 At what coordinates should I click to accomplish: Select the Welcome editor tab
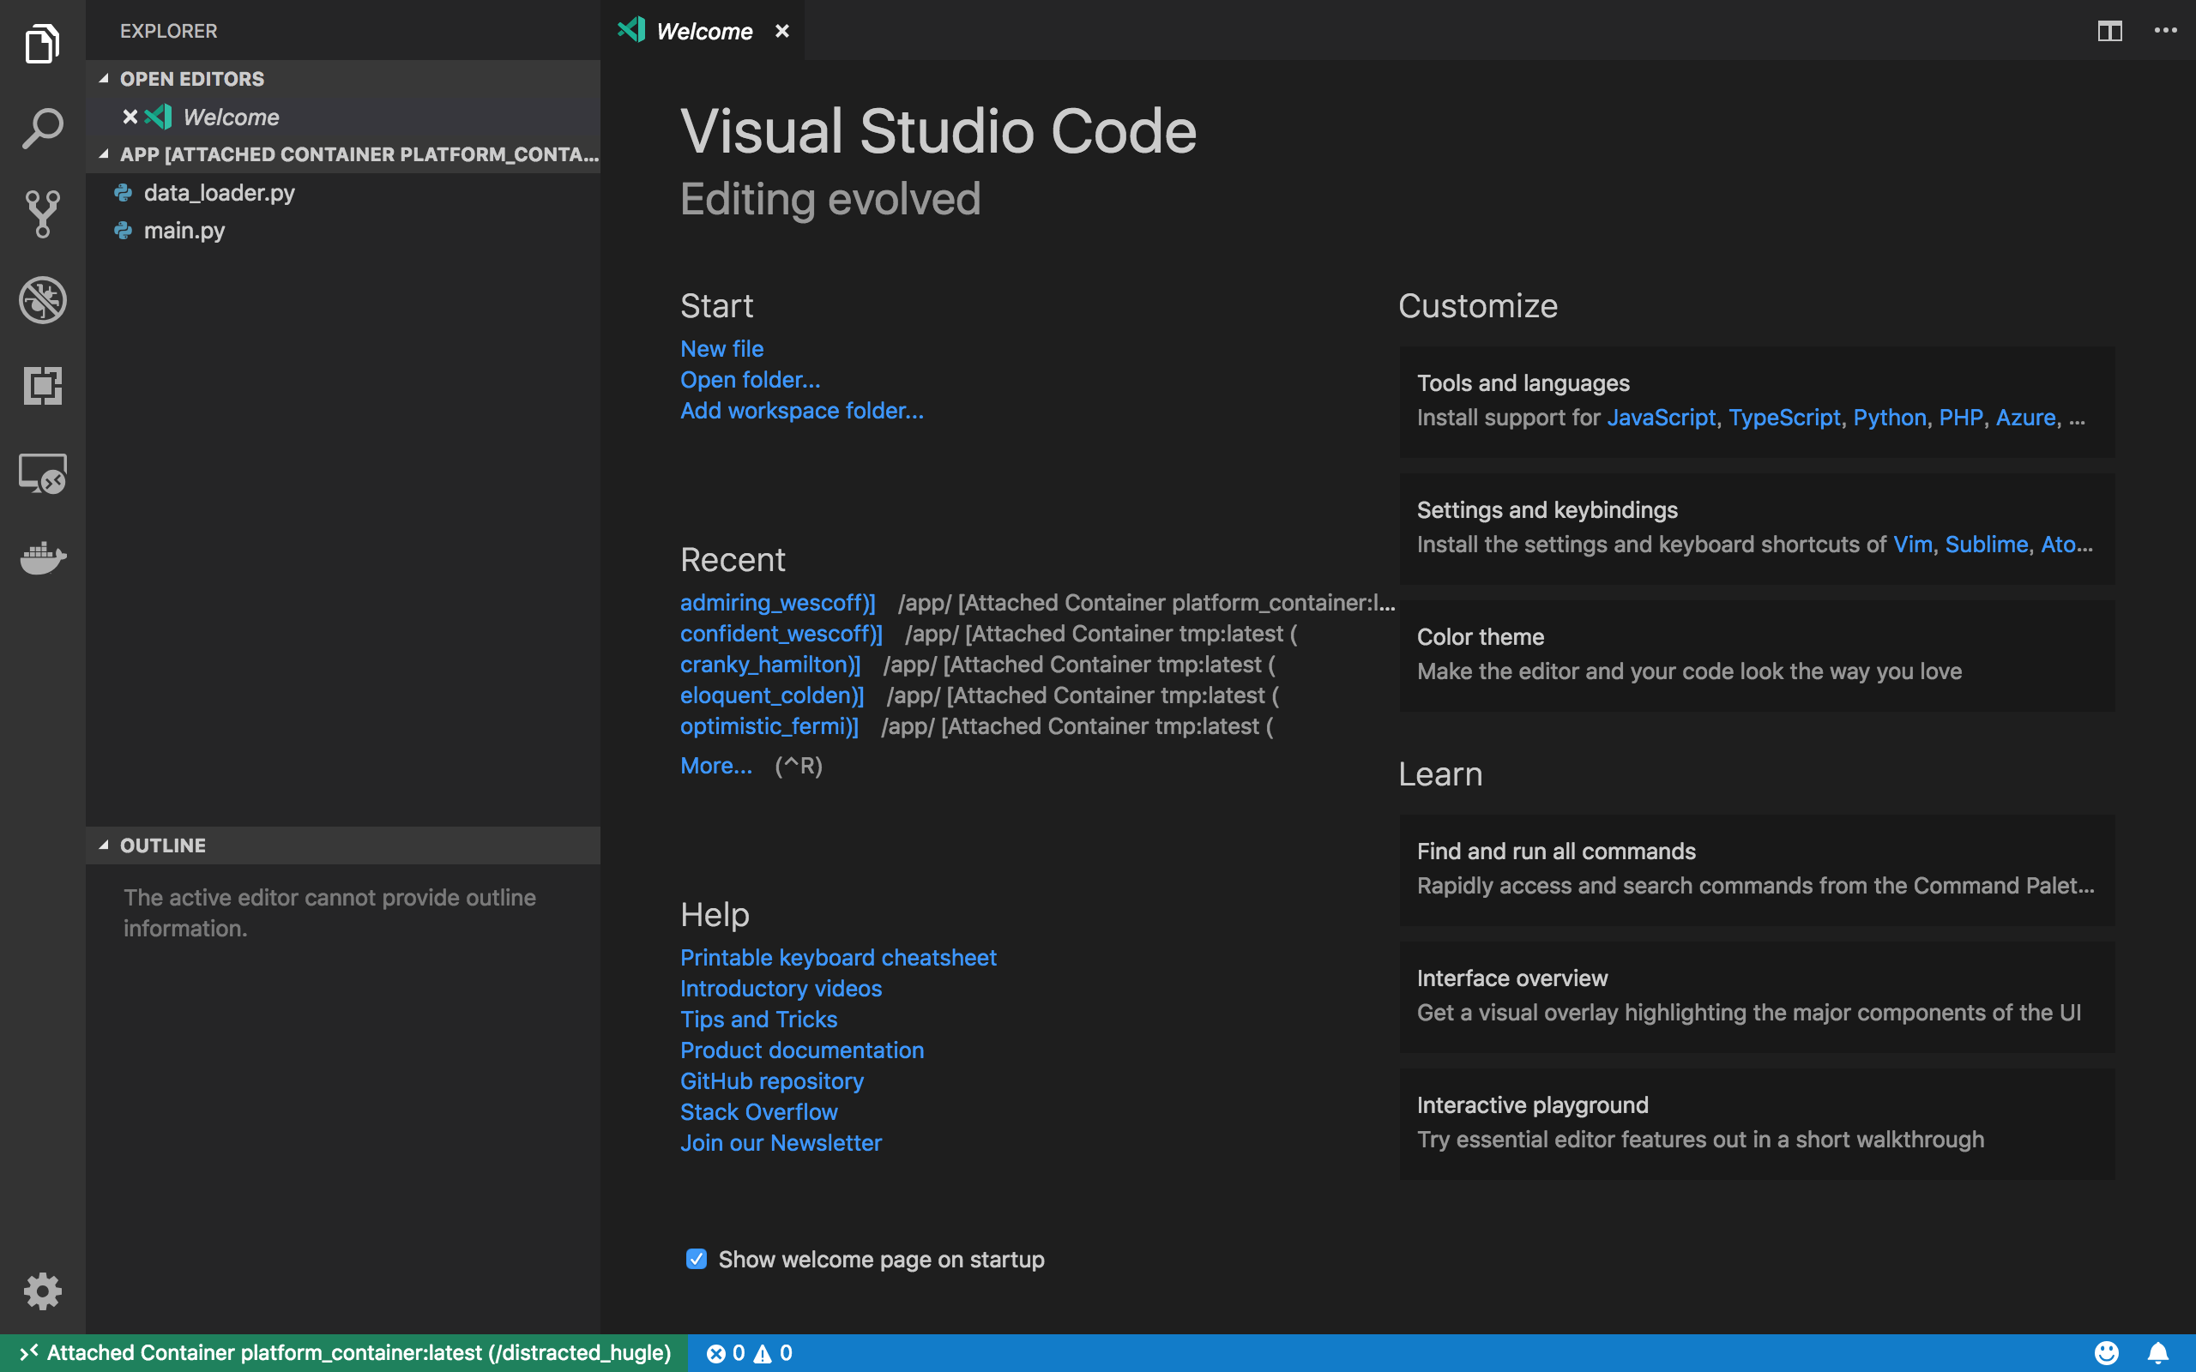click(x=703, y=31)
